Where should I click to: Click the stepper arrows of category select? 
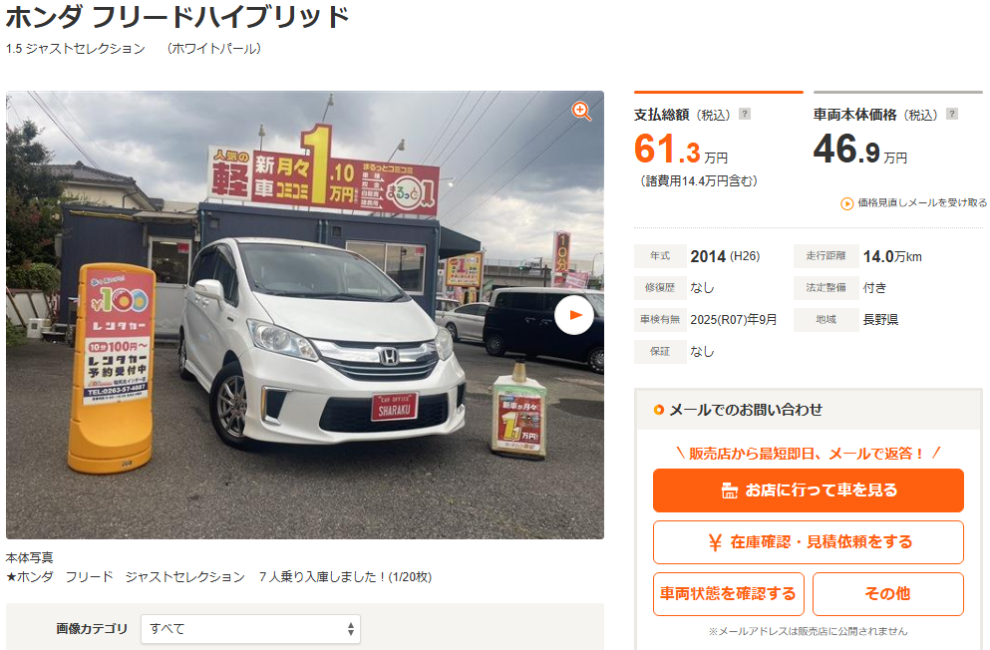point(350,629)
